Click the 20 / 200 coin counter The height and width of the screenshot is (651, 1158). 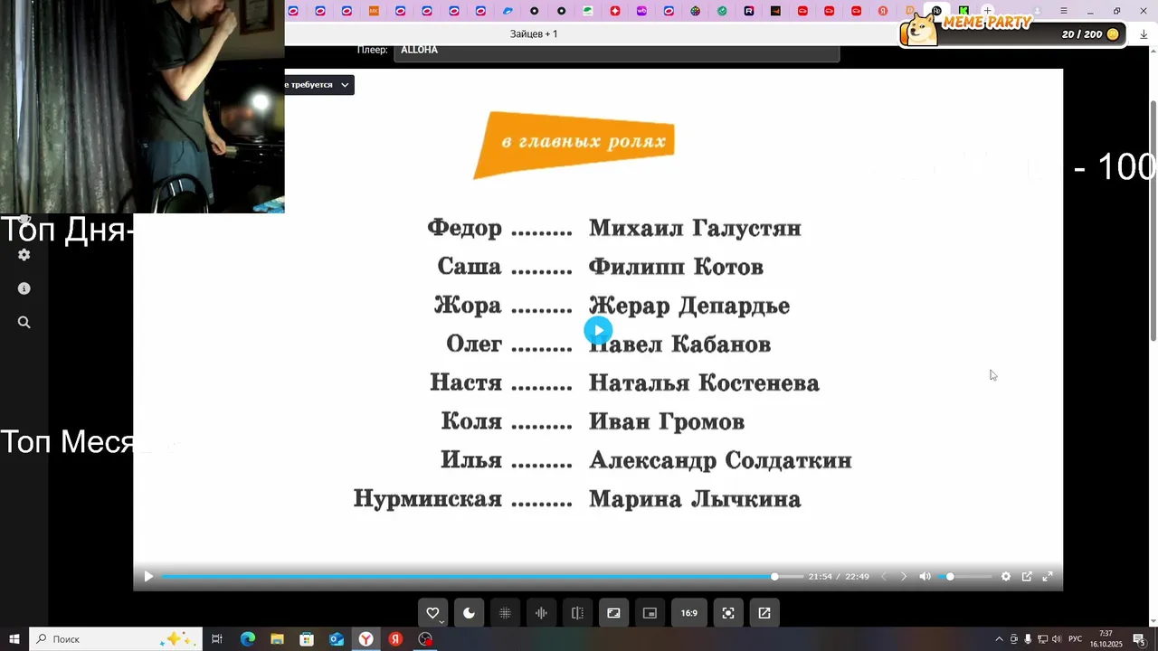point(1090,34)
